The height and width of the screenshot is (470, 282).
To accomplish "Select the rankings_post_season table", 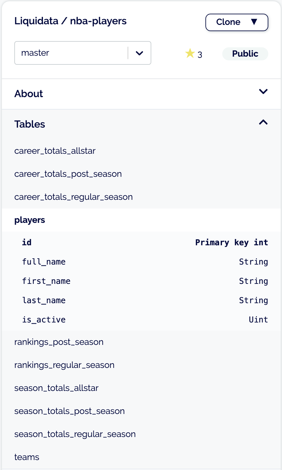I will click(x=59, y=342).
